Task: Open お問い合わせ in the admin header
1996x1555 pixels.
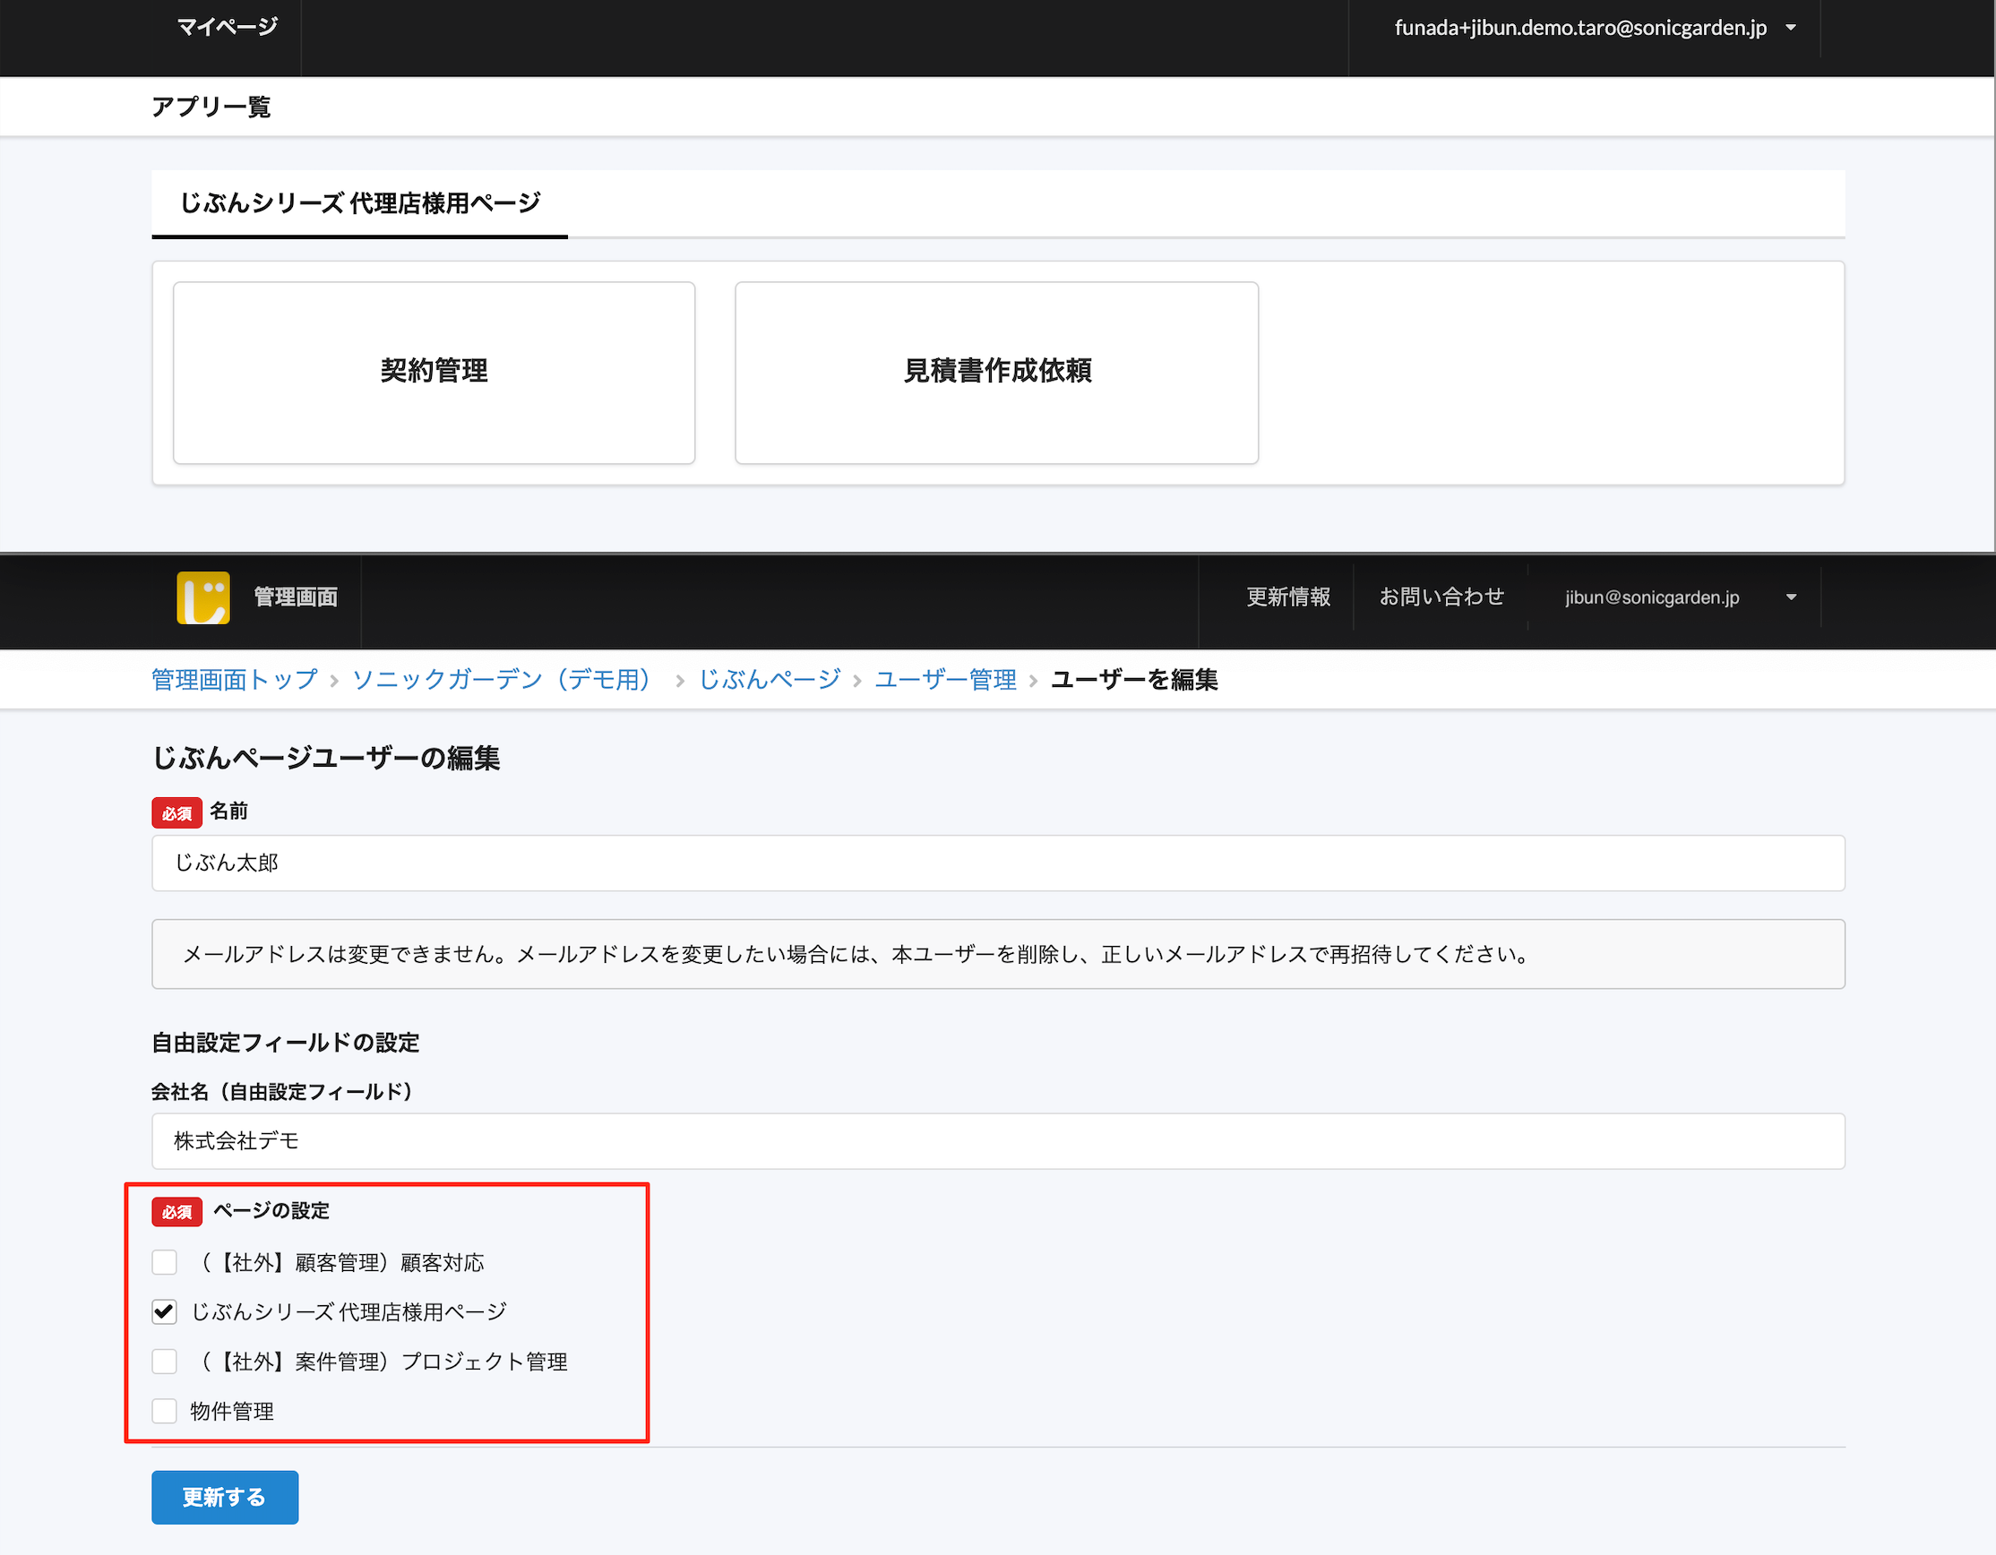Action: (x=1441, y=597)
